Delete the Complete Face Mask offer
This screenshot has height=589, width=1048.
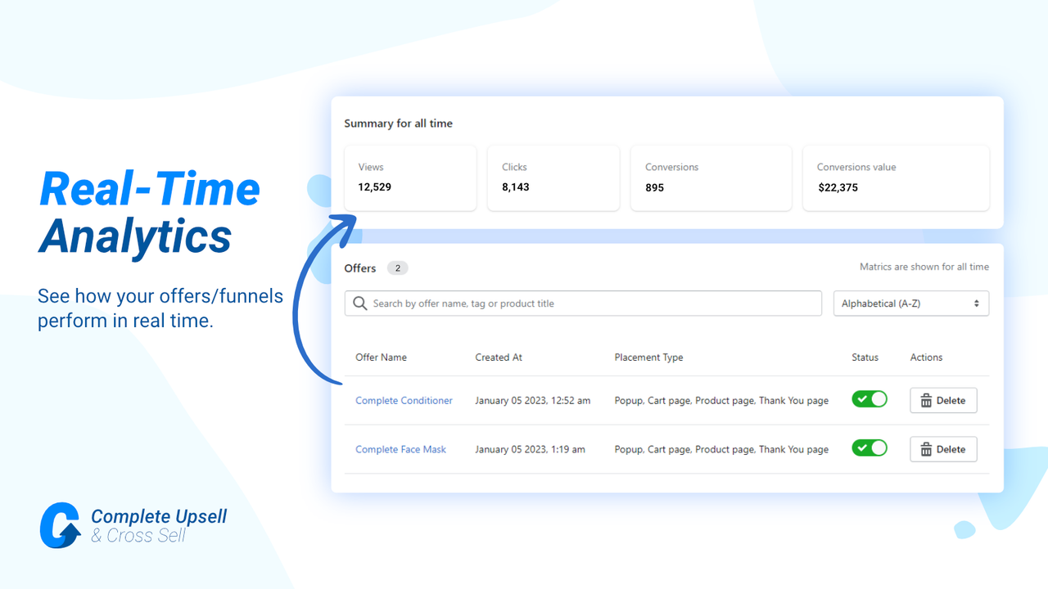(x=943, y=449)
